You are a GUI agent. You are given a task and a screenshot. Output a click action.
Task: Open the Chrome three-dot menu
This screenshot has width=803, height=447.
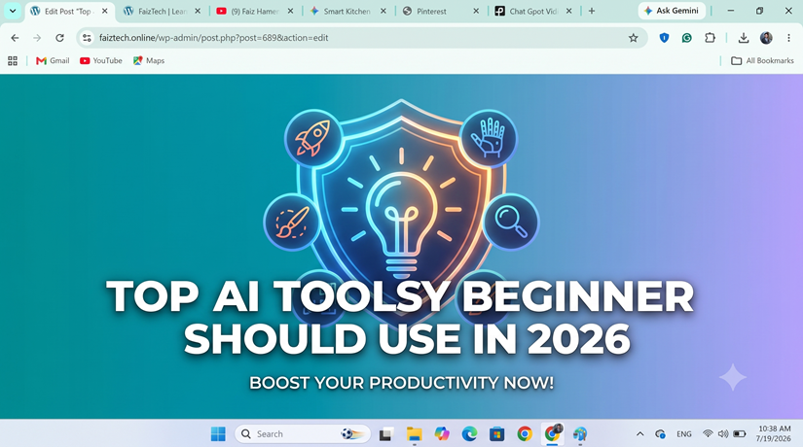tap(788, 38)
